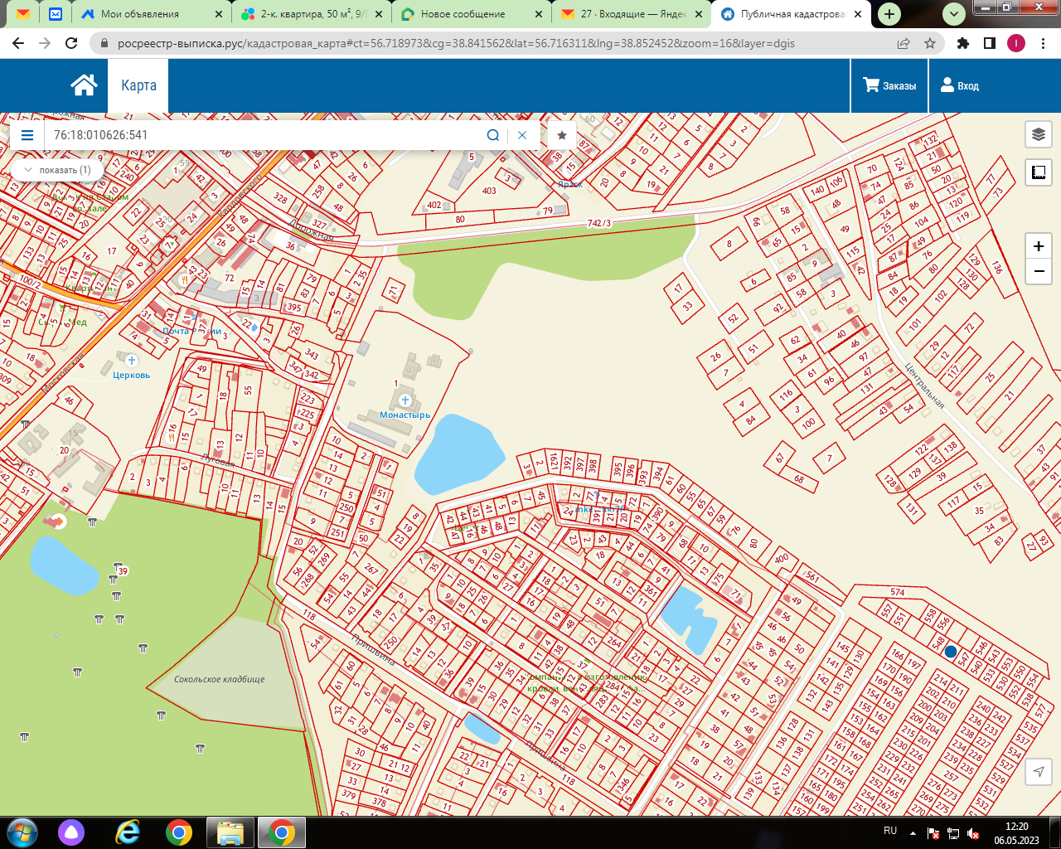
Task: Open the map layers panel
Action: [1038, 134]
